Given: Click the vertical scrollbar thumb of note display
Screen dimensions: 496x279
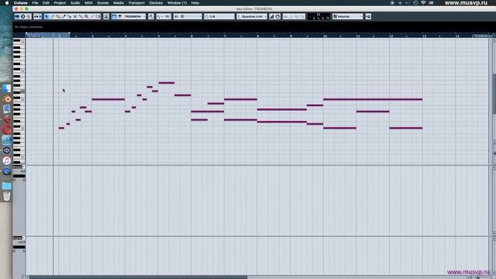Looking at the screenshot, I should point(494,95).
